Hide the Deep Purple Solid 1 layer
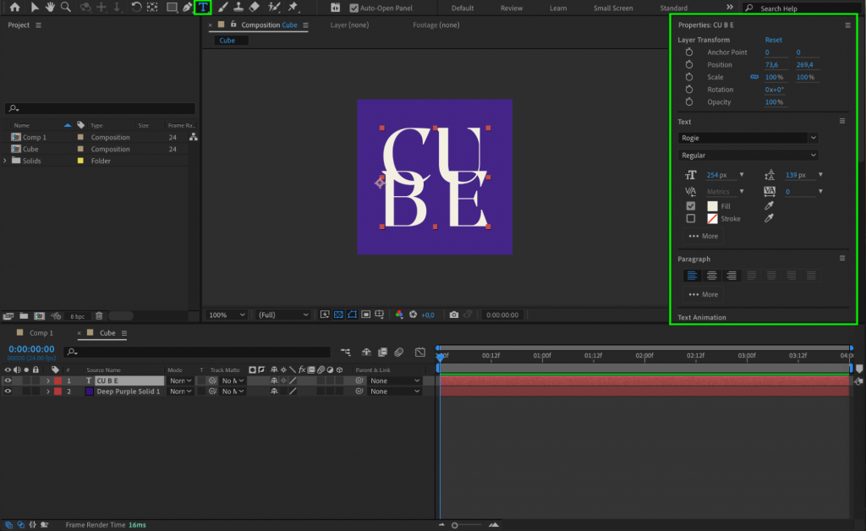This screenshot has height=531, width=866. [x=9, y=392]
